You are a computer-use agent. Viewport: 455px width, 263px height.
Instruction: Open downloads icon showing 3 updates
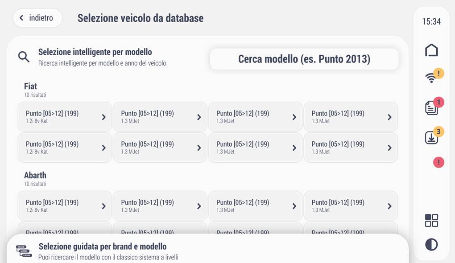pyautogui.click(x=434, y=136)
